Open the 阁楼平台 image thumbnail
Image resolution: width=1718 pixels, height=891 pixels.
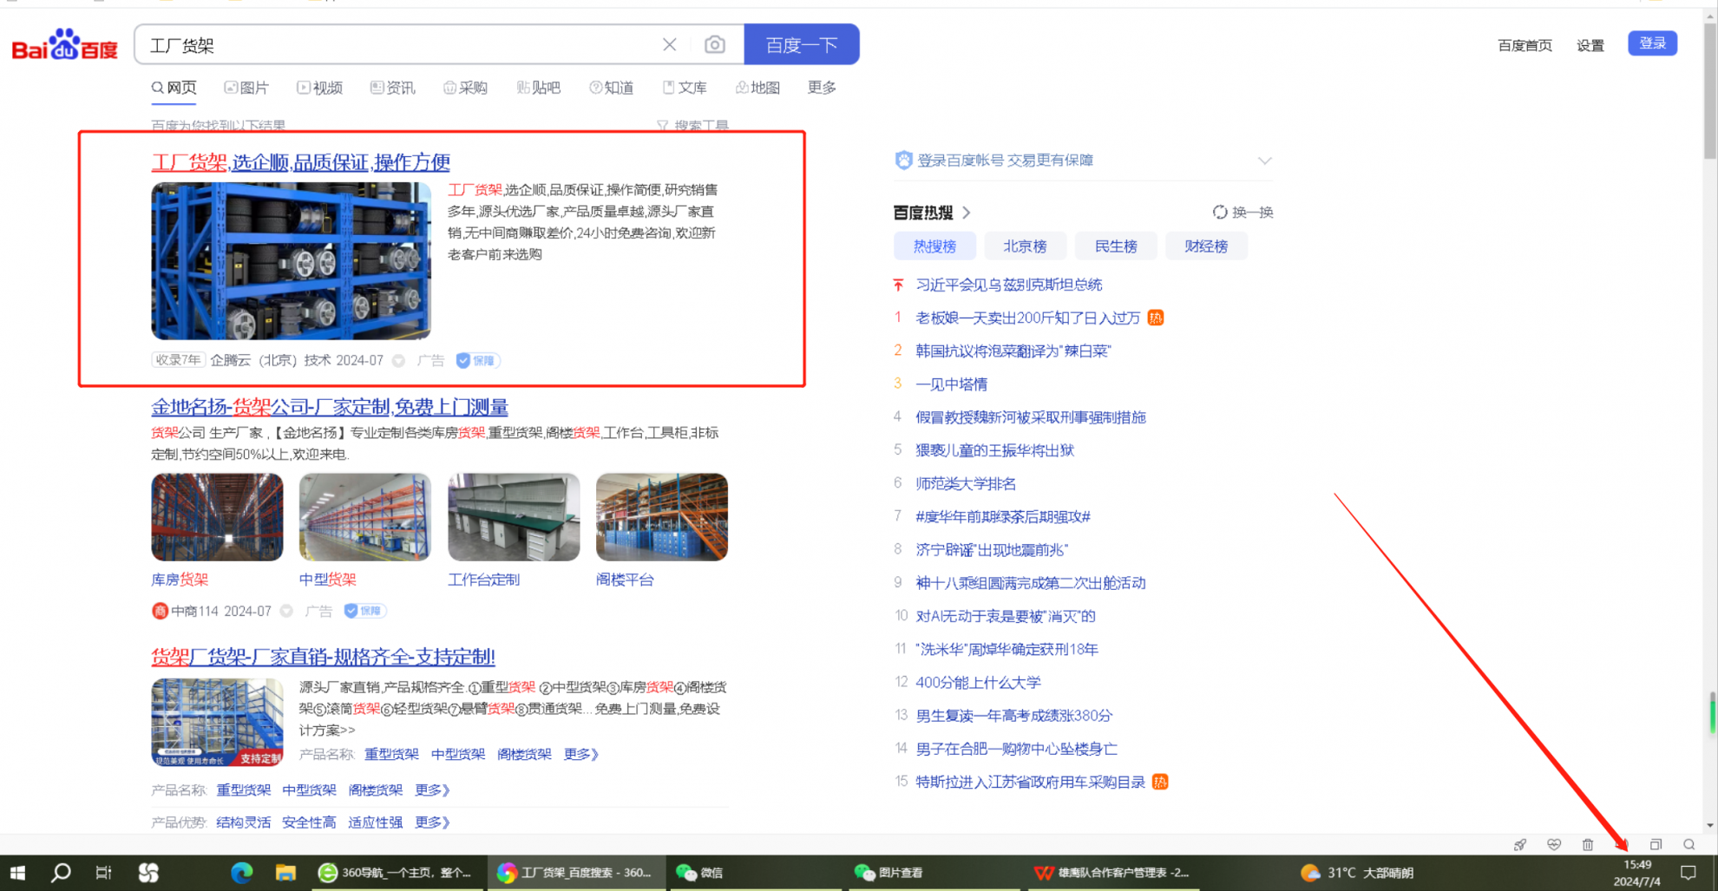pos(662,517)
